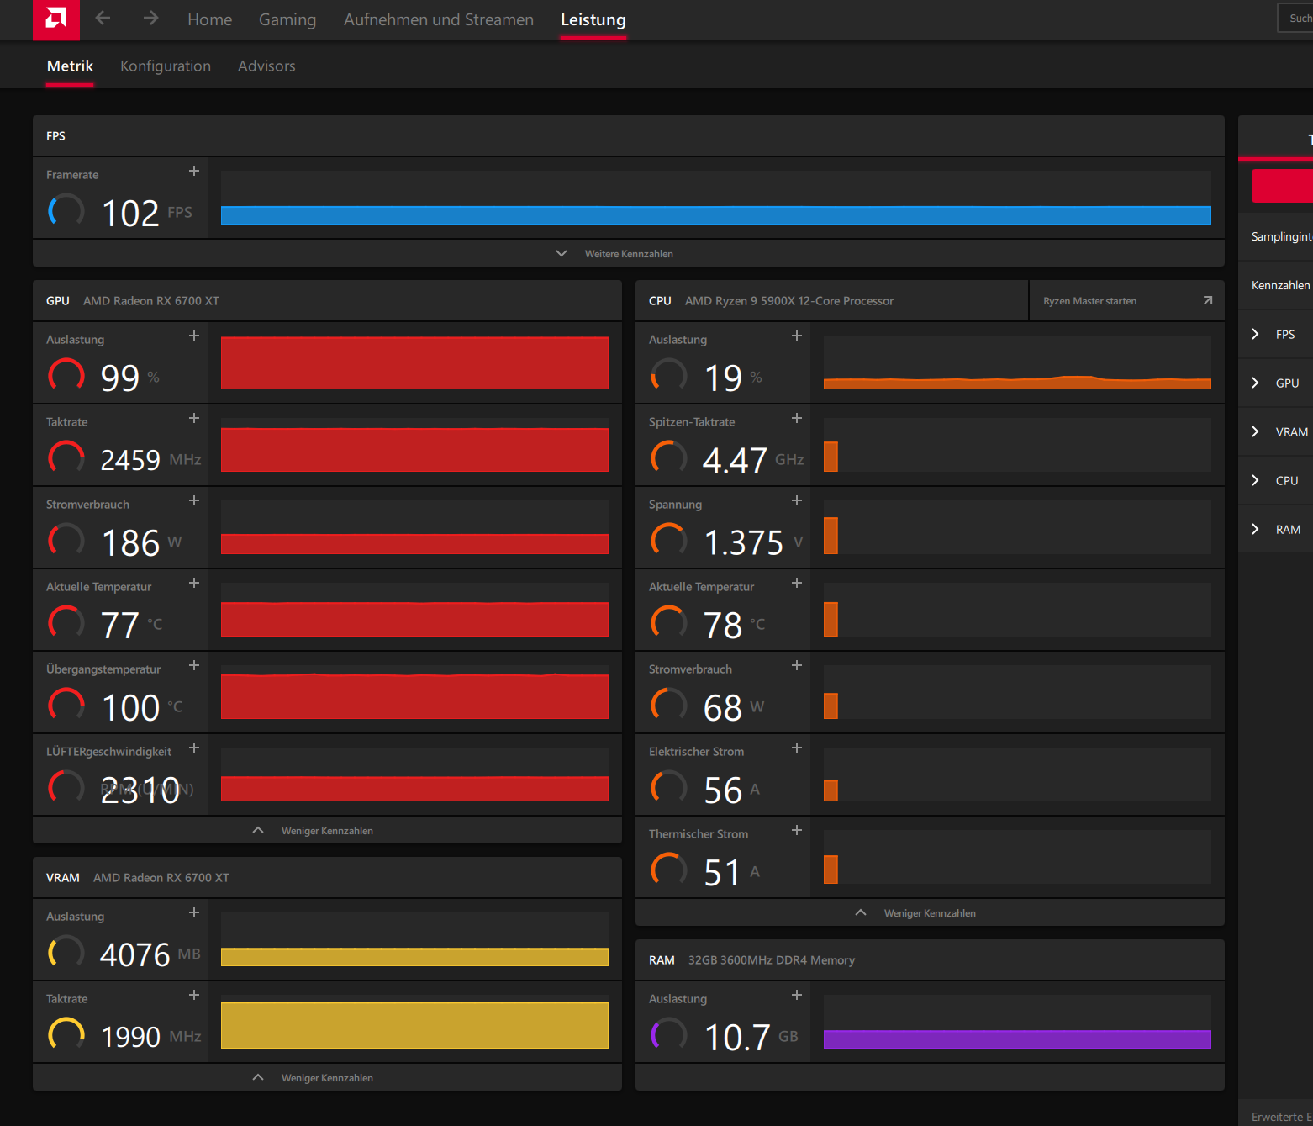The height and width of the screenshot is (1126, 1313).
Task: Click the red button in right sidebar
Action: tap(1282, 186)
